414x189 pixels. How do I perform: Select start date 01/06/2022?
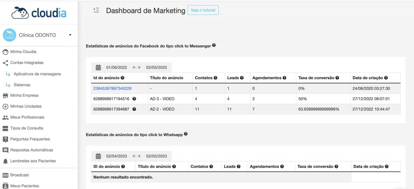point(117,67)
